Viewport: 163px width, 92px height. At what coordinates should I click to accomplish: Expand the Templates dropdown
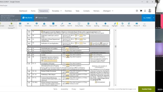(x=61, y=11)
